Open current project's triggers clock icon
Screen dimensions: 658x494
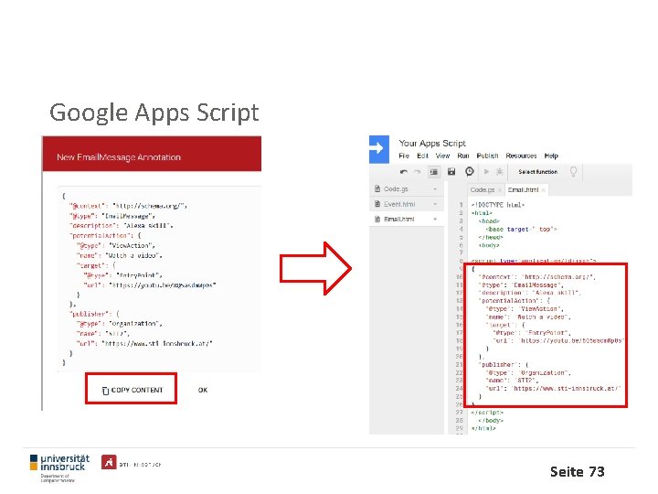(x=470, y=171)
